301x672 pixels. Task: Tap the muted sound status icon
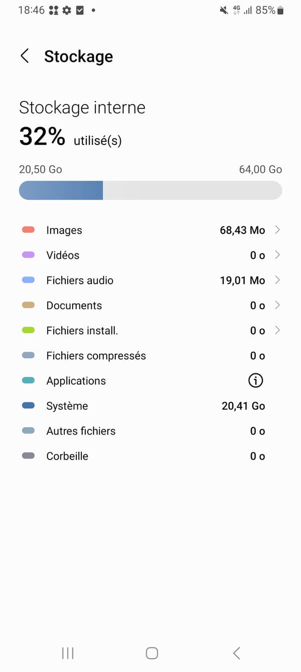pyautogui.click(x=224, y=10)
